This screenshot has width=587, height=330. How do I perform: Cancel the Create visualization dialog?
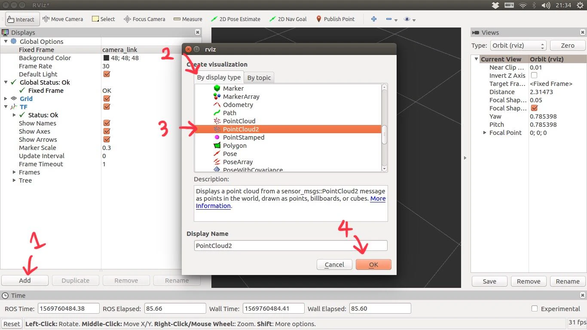tap(334, 265)
